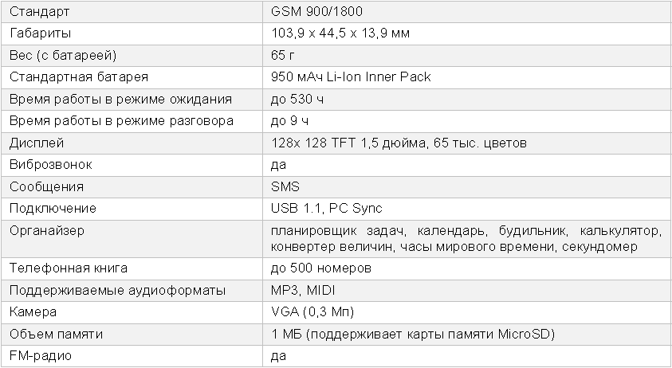Select the 'GSM 900/1800' value cell
The width and height of the screenshot is (672, 368).
click(466, 12)
